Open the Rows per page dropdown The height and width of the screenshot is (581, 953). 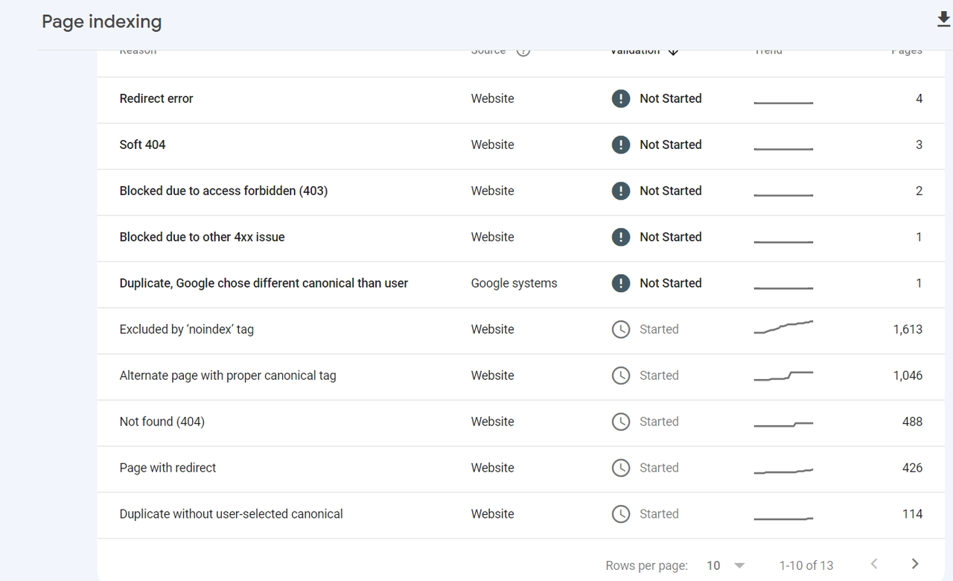pos(725,565)
